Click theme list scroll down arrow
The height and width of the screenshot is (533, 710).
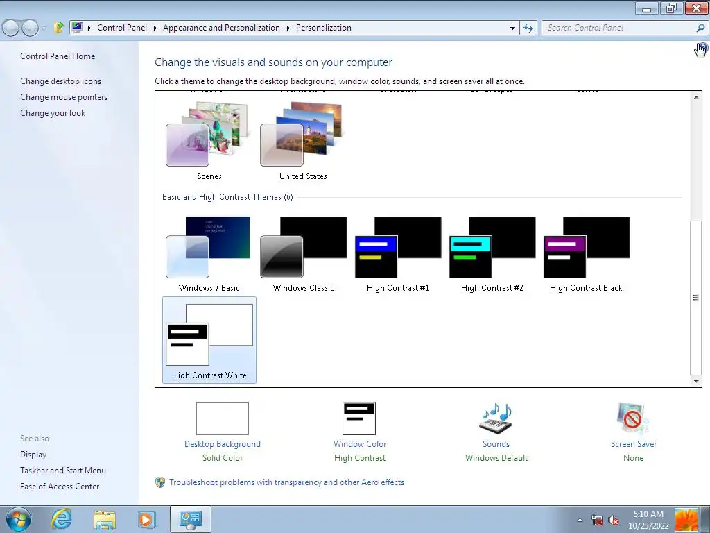point(696,381)
